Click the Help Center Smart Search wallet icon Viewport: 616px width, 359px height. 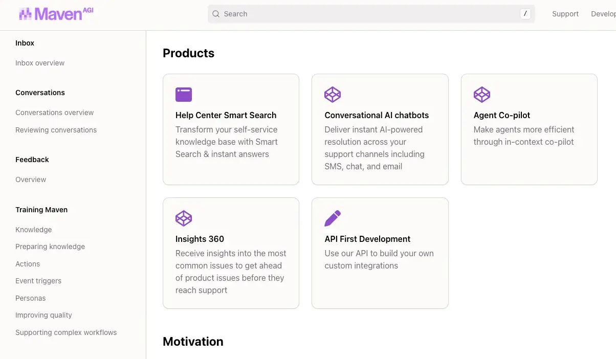coord(184,94)
